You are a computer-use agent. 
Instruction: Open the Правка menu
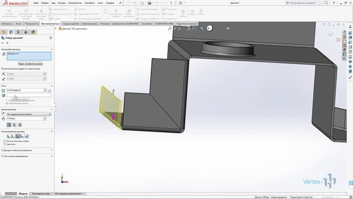[x=45, y=3]
